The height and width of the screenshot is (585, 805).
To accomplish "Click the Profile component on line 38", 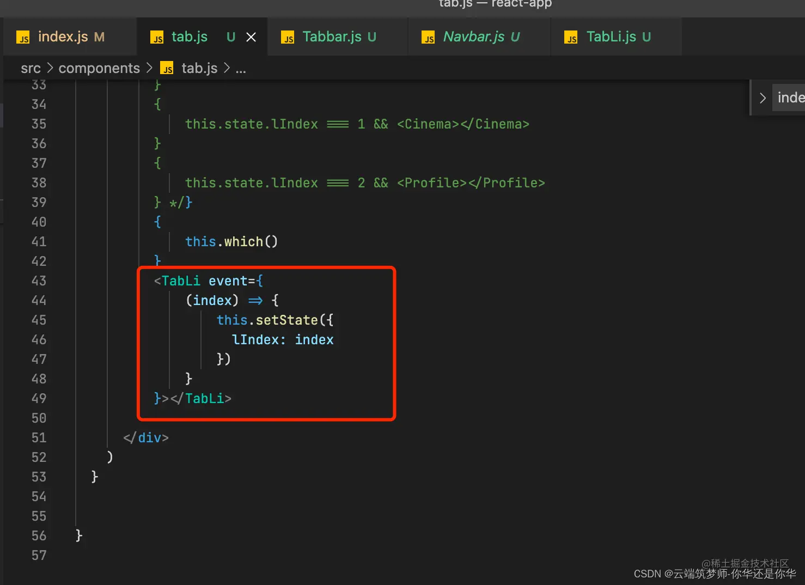I will 471,183.
